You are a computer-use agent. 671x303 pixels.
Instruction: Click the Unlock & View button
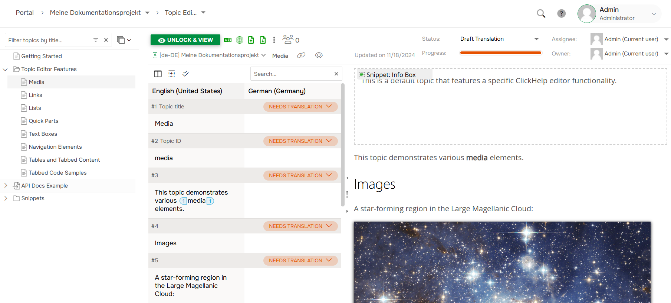(x=185, y=40)
